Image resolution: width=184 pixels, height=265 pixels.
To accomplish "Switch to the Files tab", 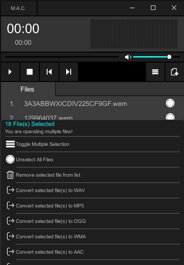I will coord(28,89).
